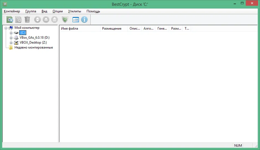Click the CD drive icon for D:

tap(16, 38)
